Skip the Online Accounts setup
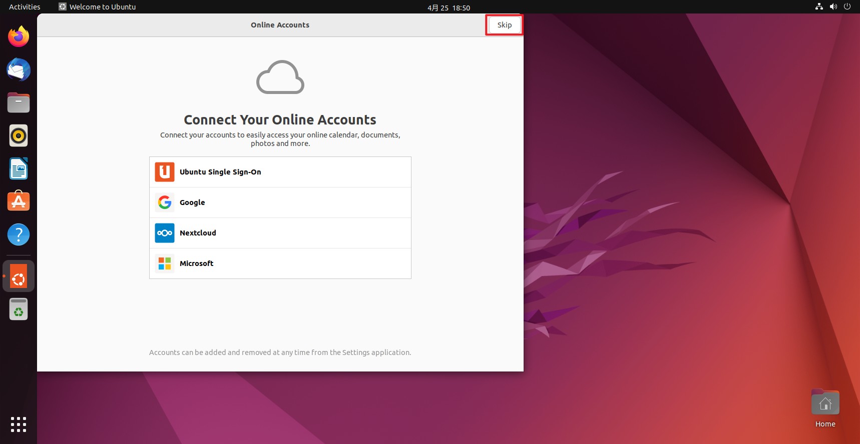The image size is (860, 444). click(504, 25)
